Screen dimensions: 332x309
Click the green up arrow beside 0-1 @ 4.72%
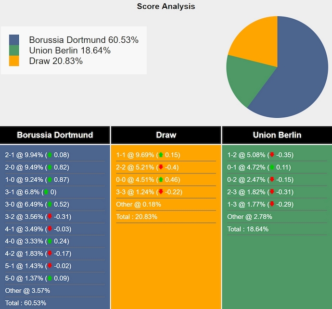pyautogui.click(x=272, y=167)
